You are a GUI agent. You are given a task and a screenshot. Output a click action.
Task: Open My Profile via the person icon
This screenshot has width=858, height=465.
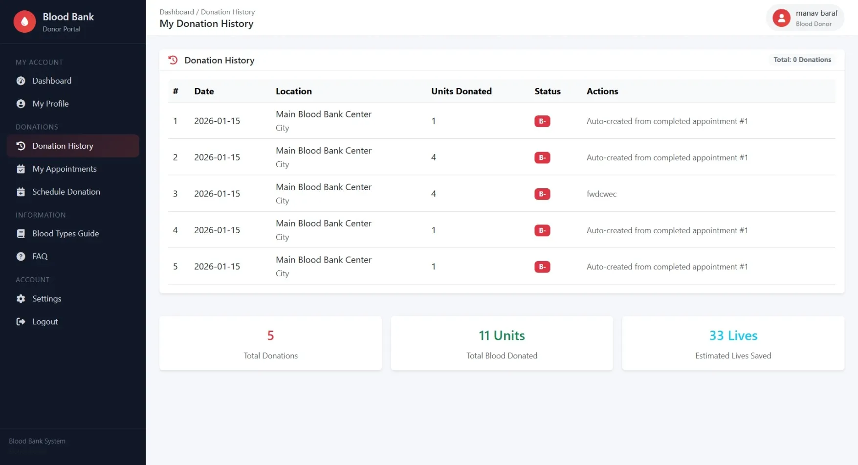[21, 104]
